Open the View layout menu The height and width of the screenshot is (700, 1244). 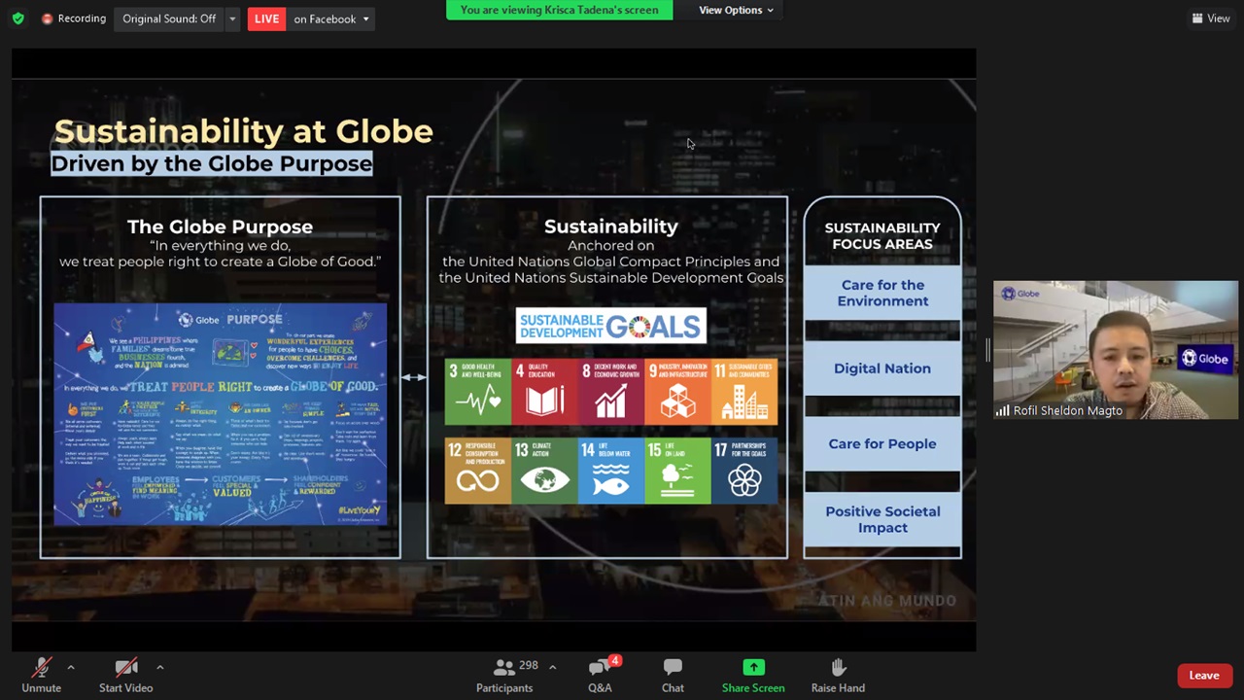click(1211, 18)
